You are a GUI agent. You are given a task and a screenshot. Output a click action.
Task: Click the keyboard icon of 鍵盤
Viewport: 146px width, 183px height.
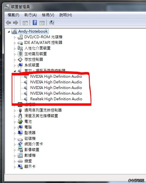(20, 161)
